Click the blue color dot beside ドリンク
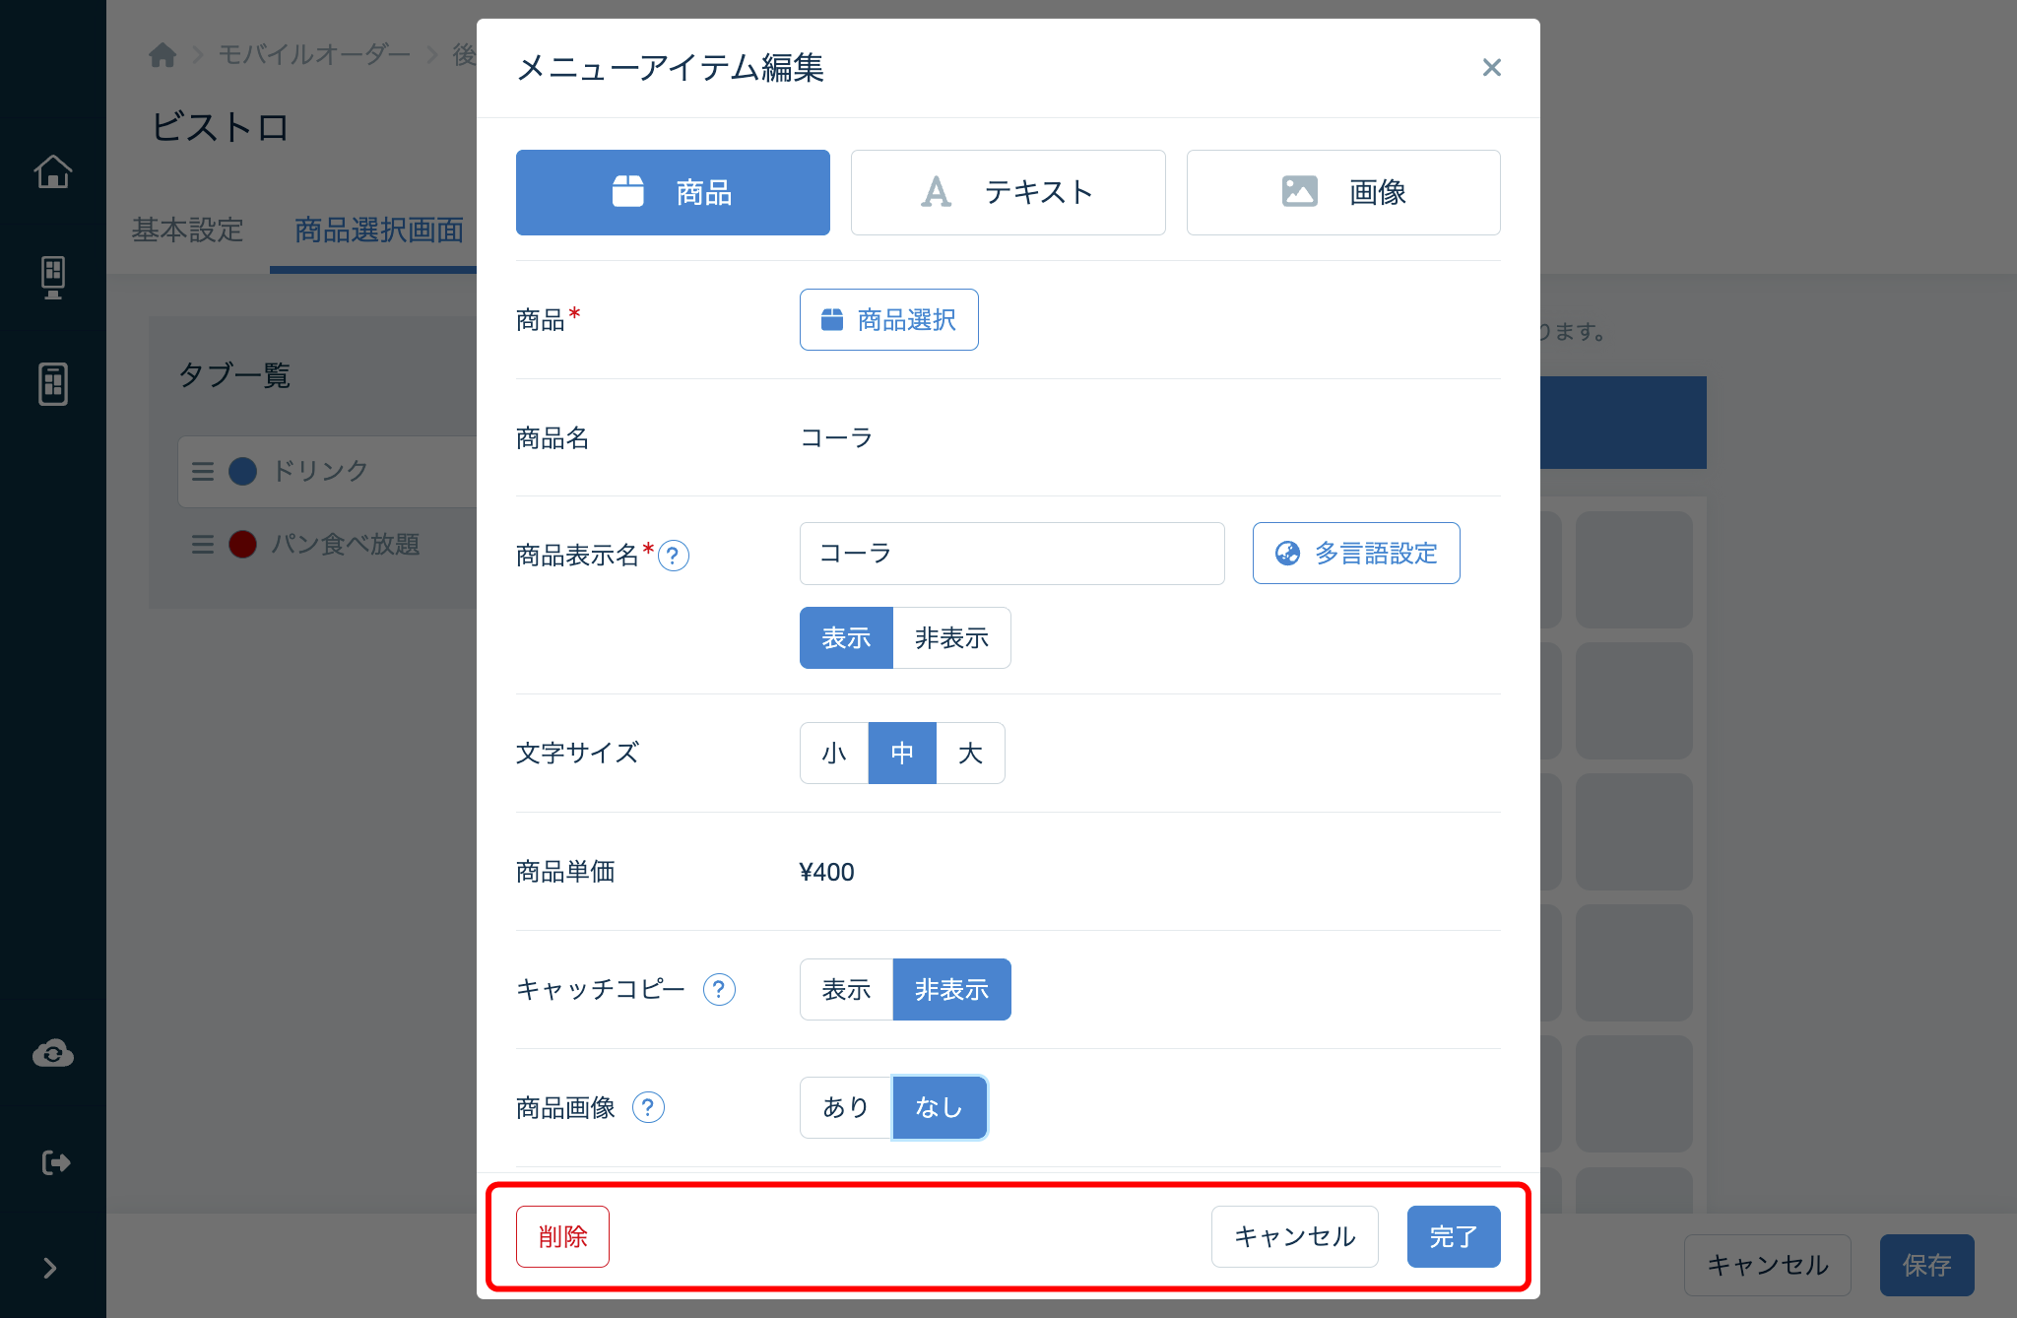Viewport: 2017px width, 1318px height. tap(241, 471)
